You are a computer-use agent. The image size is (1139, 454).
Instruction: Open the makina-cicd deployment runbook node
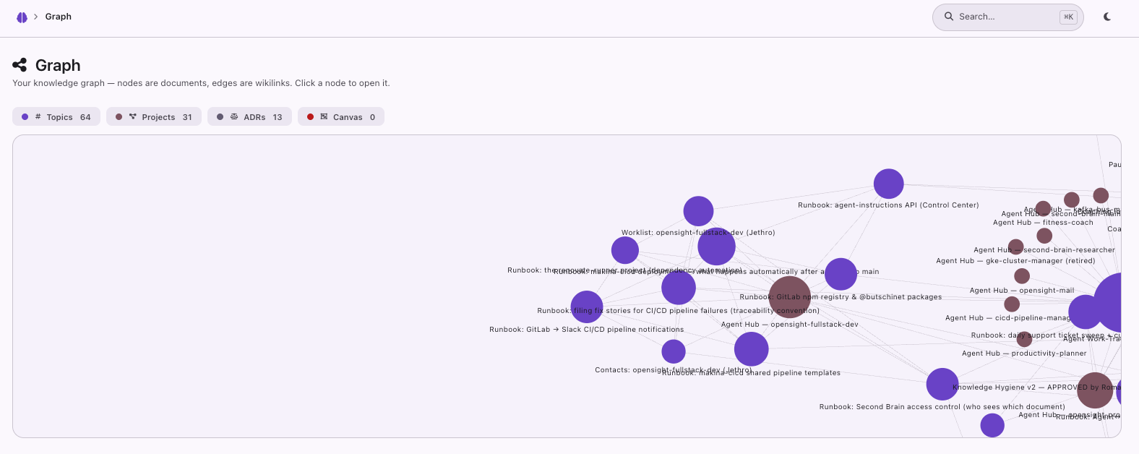point(716,246)
